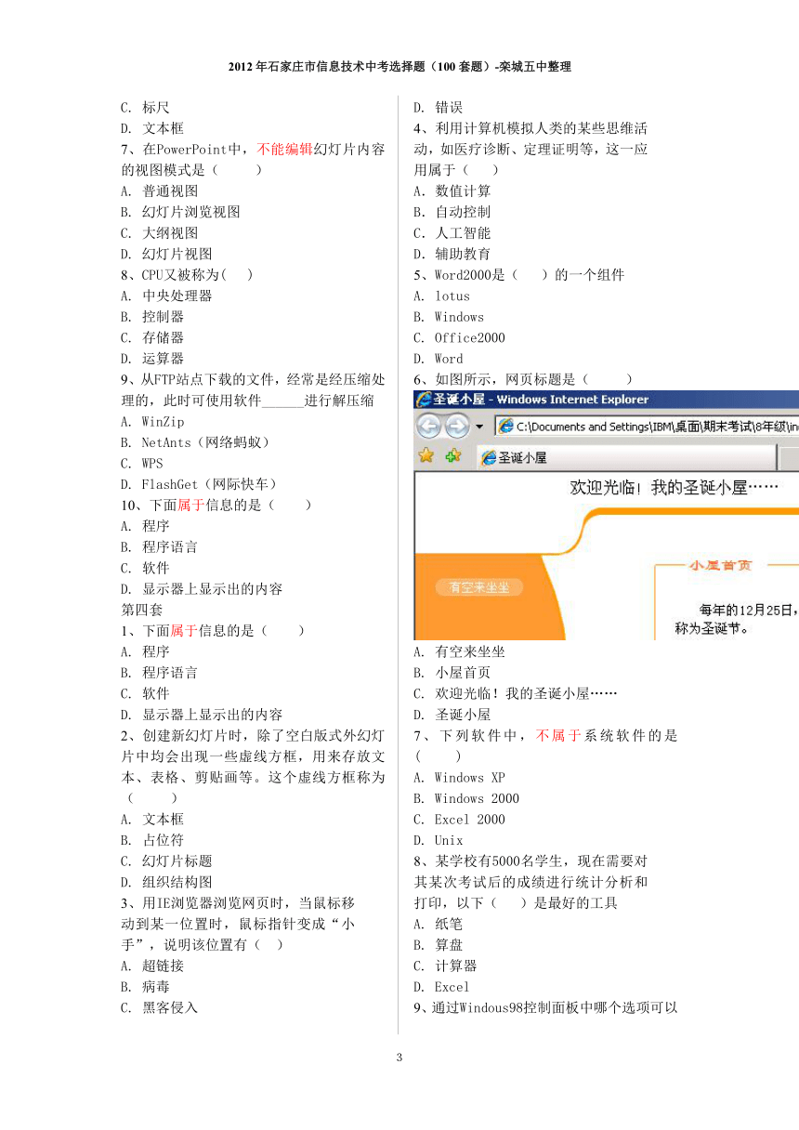Select answer option D. 组织结构图
The width and height of the screenshot is (799, 1130).
click(x=166, y=882)
